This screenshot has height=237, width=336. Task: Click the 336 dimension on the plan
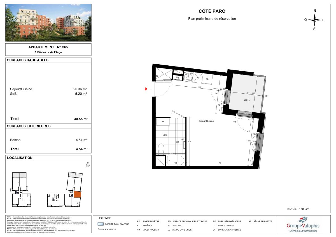(x=200, y=87)
